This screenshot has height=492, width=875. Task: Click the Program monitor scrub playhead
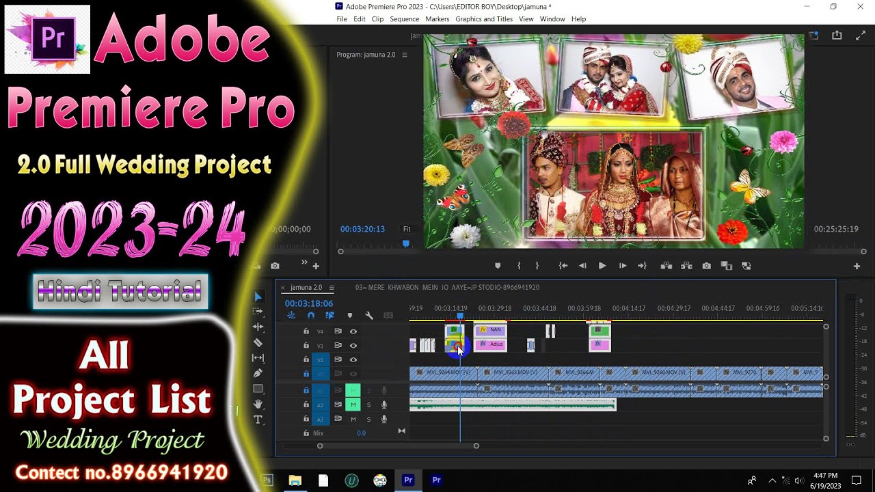point(406,243)
